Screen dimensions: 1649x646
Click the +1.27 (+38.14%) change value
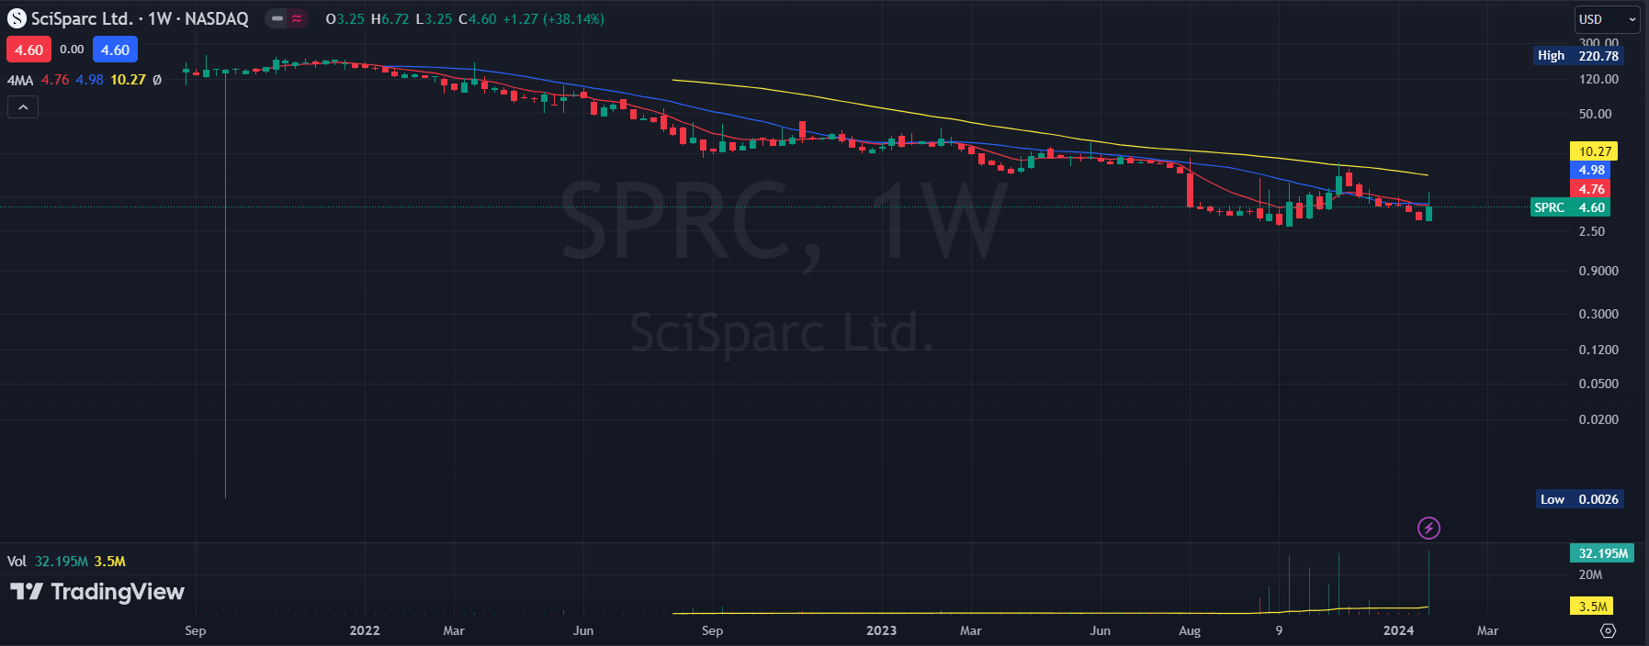point(553,18)
